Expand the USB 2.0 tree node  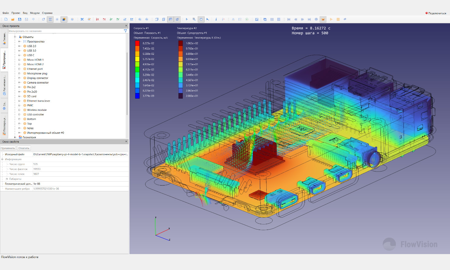[x=19, y=46]
